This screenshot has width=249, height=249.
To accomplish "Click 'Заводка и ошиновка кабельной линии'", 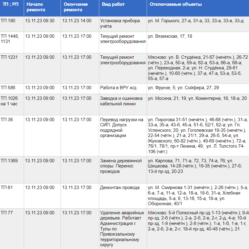I will [123, 104].
